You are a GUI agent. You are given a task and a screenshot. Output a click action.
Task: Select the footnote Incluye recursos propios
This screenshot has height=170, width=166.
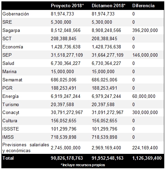[83, 165]
